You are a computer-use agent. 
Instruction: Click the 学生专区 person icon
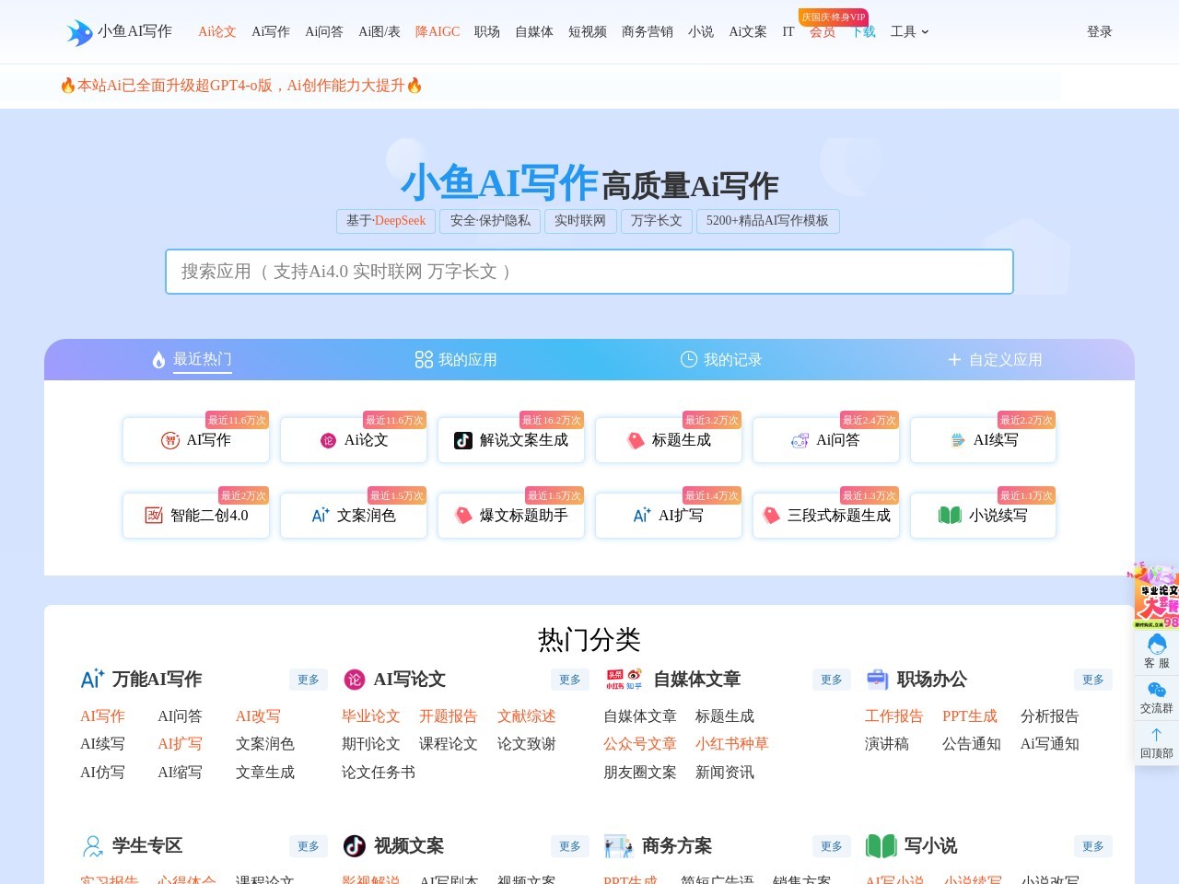coord(92,846)
